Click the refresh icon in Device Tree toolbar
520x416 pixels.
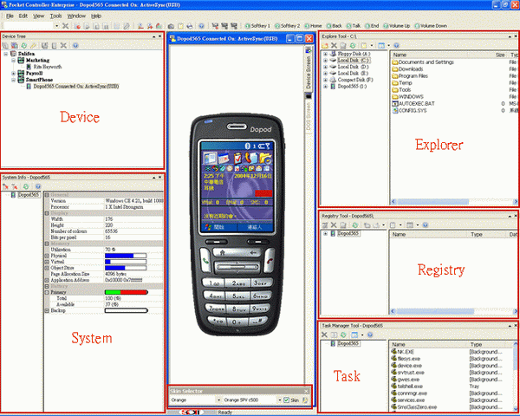click(24, 45)
